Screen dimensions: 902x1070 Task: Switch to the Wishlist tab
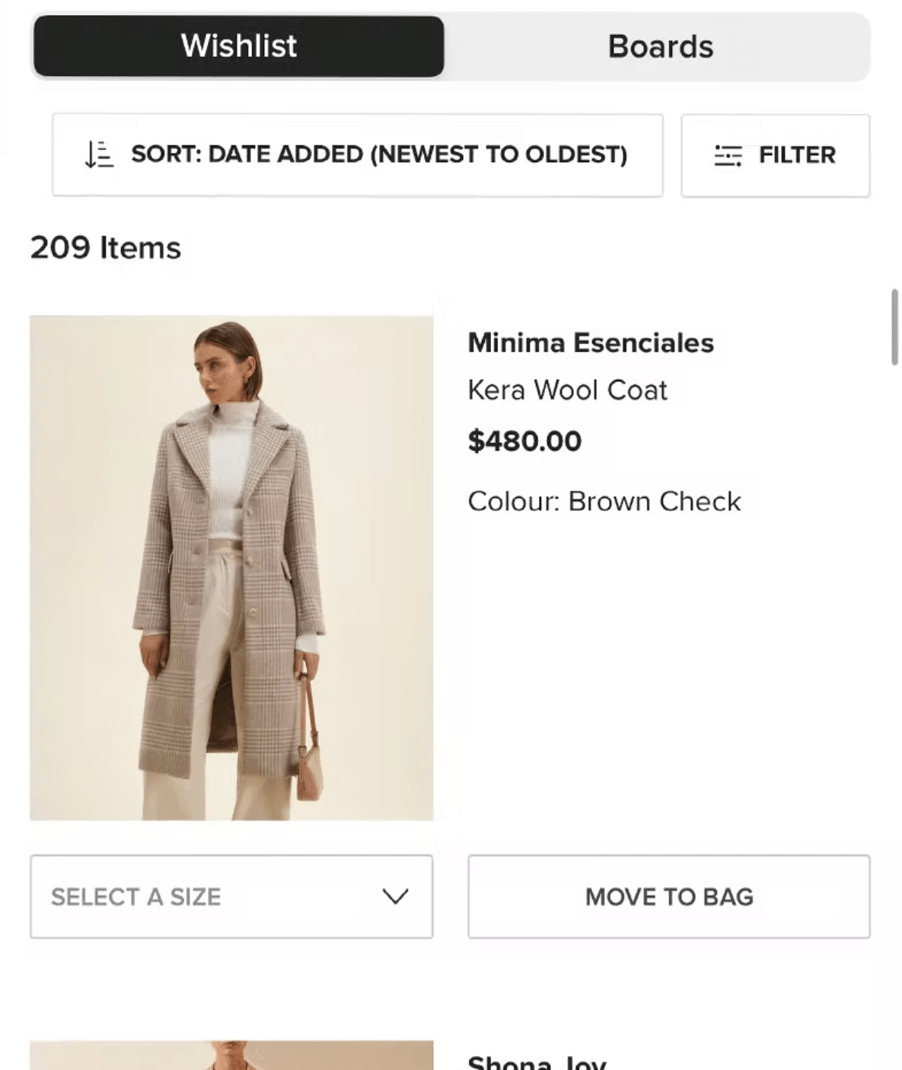coord(238,46)
